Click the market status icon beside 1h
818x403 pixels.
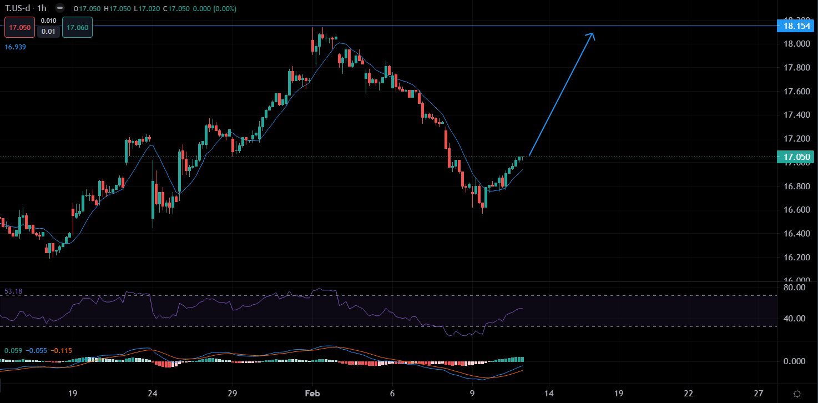click(x=68, y=9)
